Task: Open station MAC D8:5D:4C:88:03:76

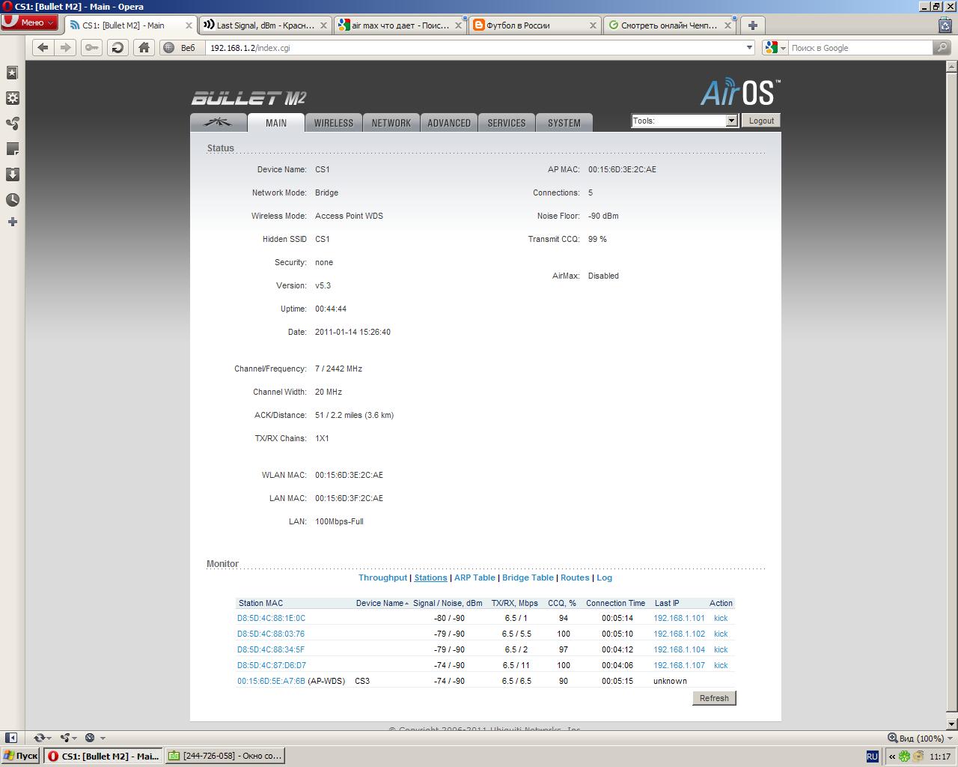Action: (x=271, y=634)
